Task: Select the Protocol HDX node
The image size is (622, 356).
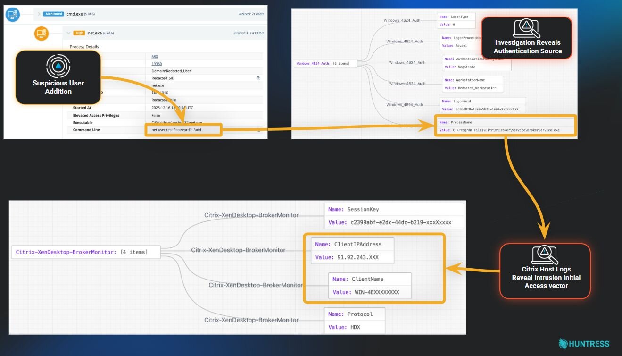Action: point(355,321)
